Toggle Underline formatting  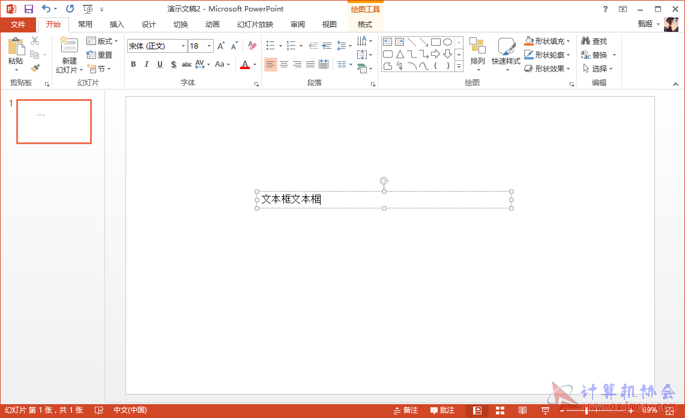pyautogui.click(x=160, y=64)
